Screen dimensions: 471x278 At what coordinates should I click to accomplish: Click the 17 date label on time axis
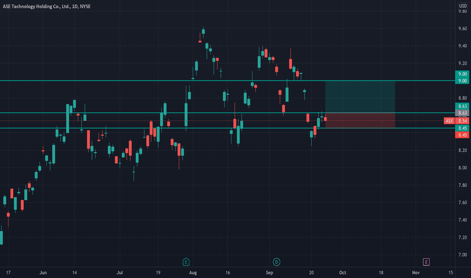click(8, 272)
